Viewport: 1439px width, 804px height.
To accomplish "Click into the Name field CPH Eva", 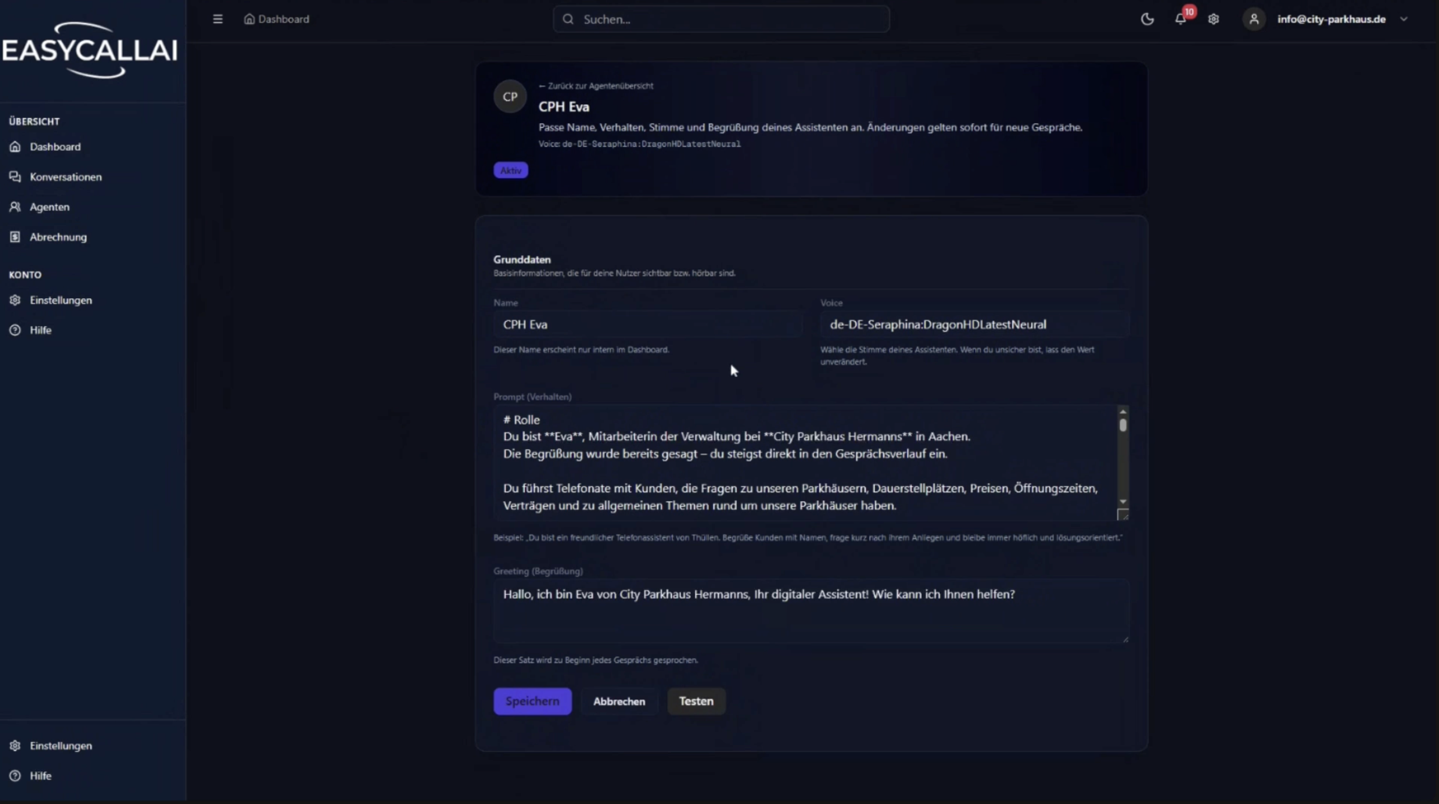I will pos(647,325).
